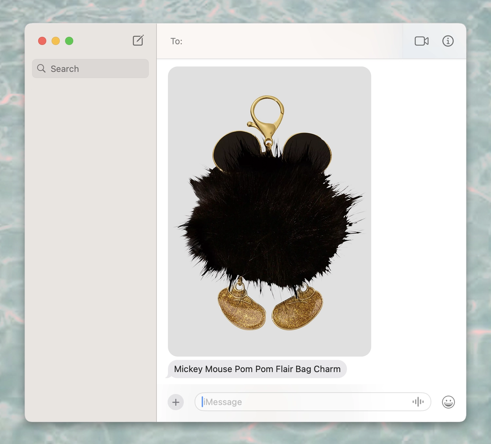Click the magnifying glass search icon
Screen dimensions: 491x444
tap(41, 68)
